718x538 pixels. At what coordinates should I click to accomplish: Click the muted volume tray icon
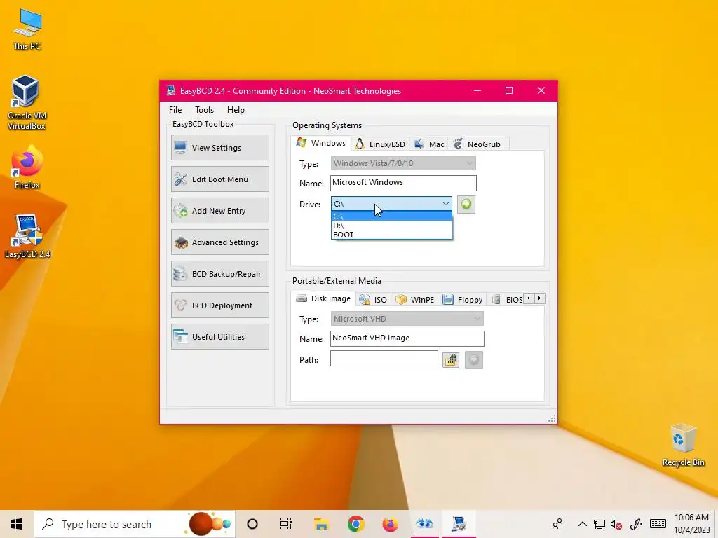click(616, 525)
